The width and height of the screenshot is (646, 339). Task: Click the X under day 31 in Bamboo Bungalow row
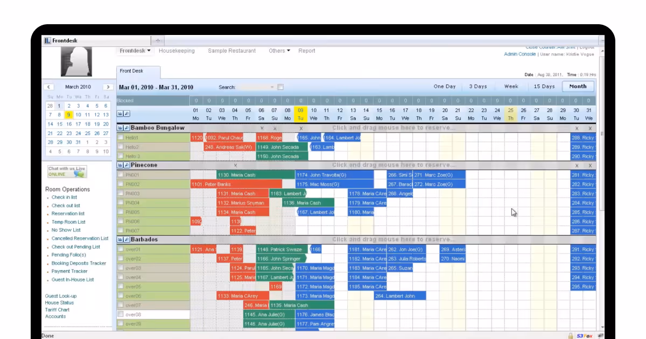coord(589,129)
